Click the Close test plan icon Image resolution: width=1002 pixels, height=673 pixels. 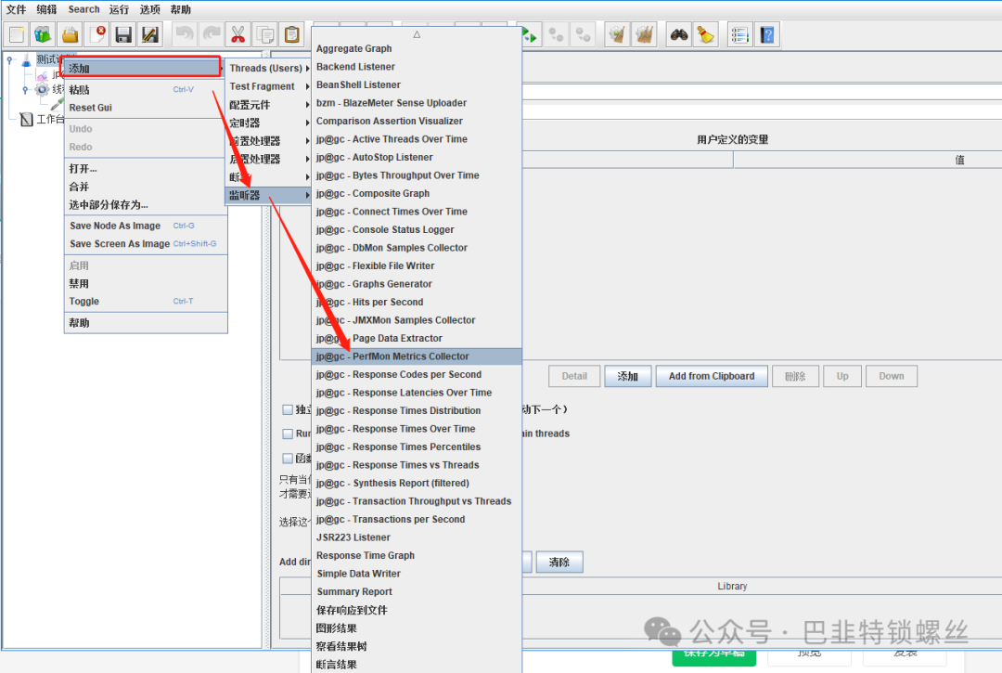click(x=97, y=34)
